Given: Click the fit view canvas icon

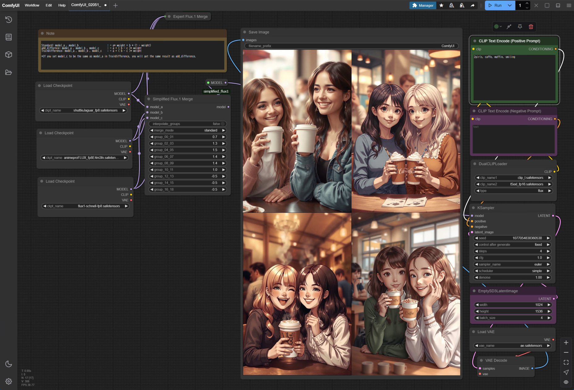Looking at the screenshot, I should (x=566, y=362).
